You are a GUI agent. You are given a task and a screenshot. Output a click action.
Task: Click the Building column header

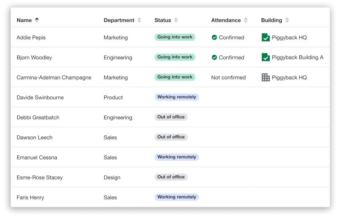(272, 20)
